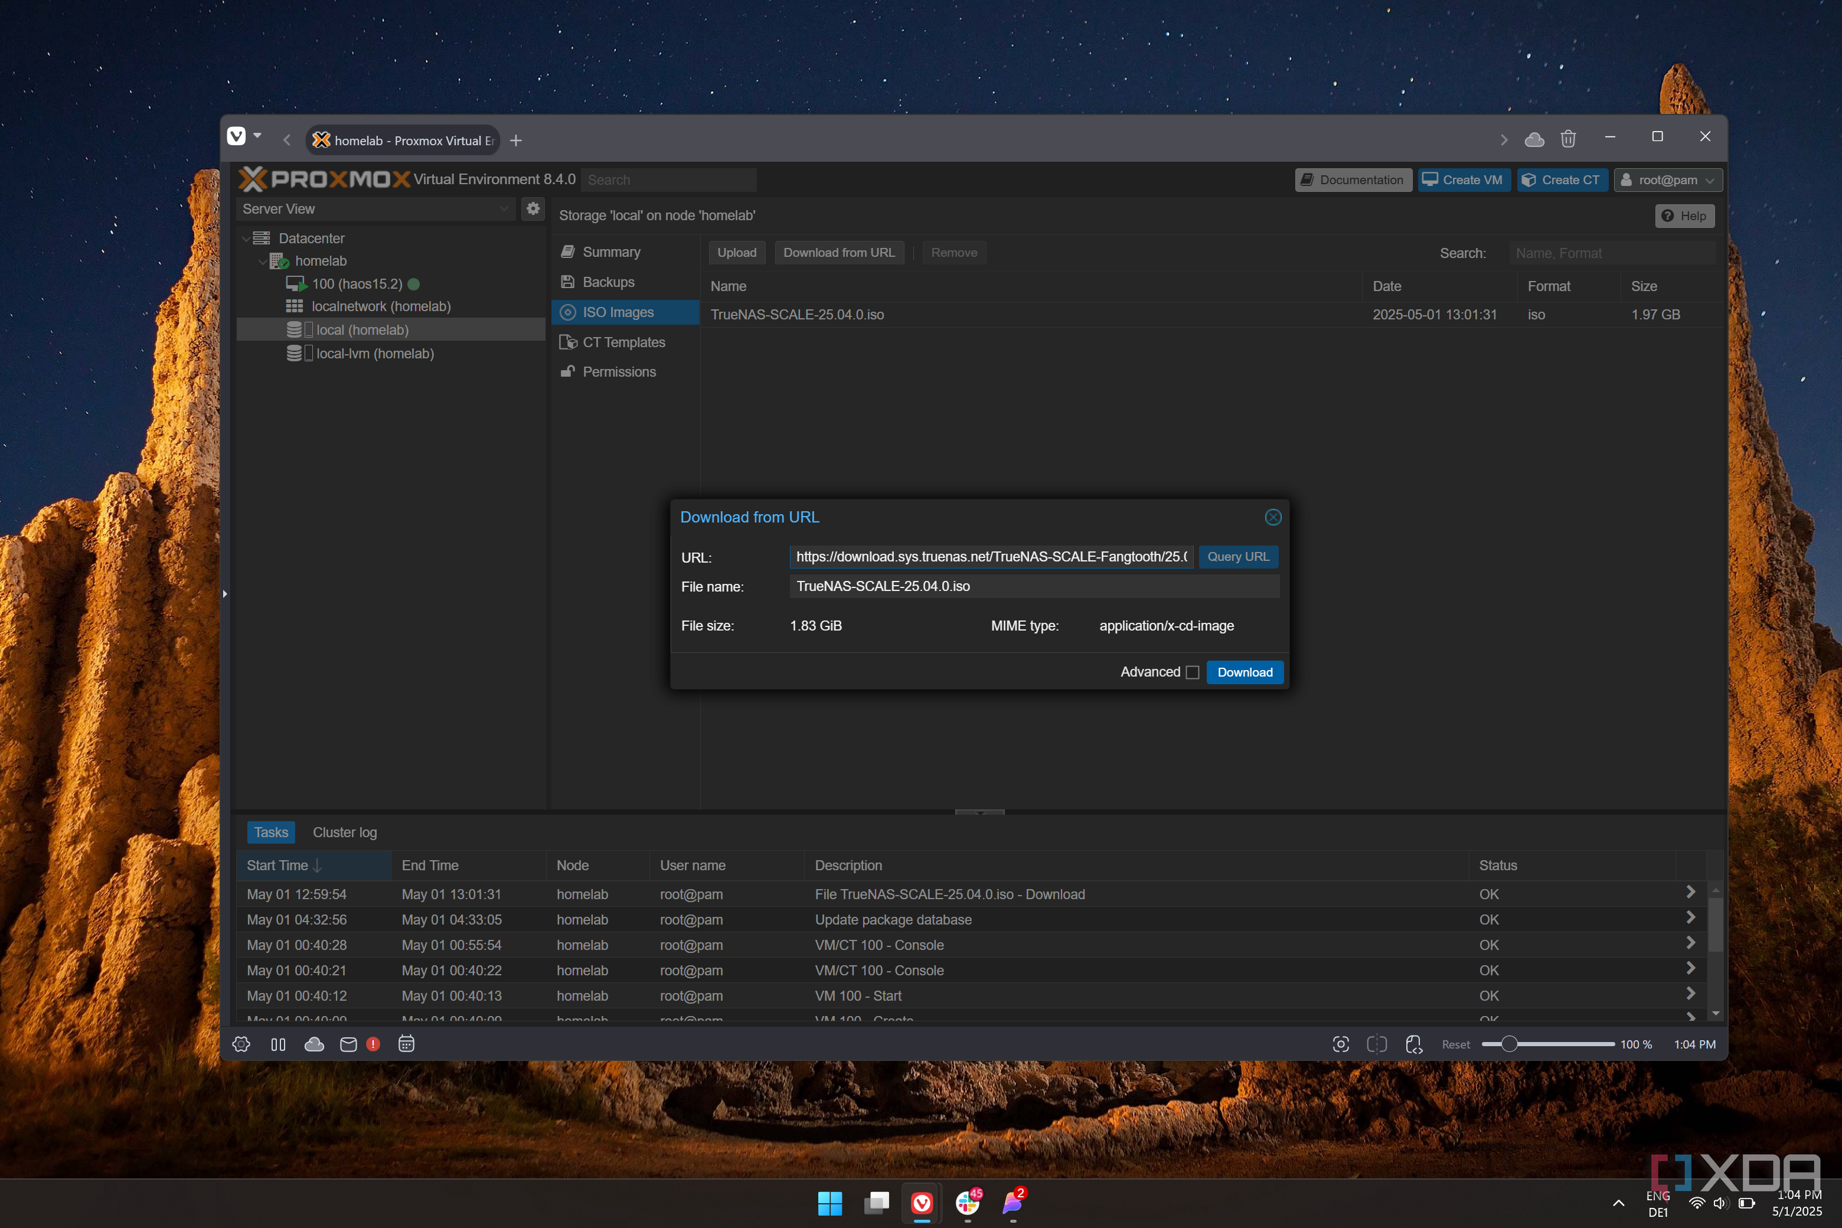The height and width of the screenshot is (1228, 1842).
Task: Open details of Update package database task
Action: (1690, 917)
